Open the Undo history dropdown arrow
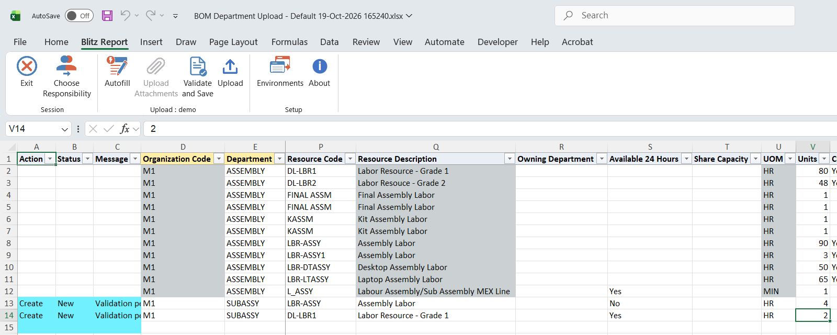This screenshot has height=335, width=837. pyautogui.click(x=137, y=16)
